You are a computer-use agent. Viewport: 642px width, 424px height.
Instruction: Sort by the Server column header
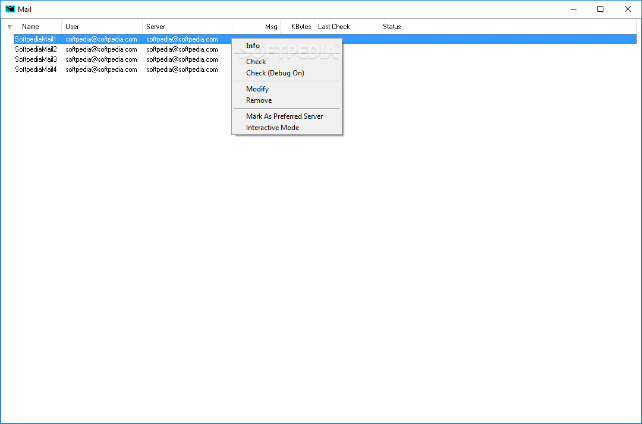point(188,27)
